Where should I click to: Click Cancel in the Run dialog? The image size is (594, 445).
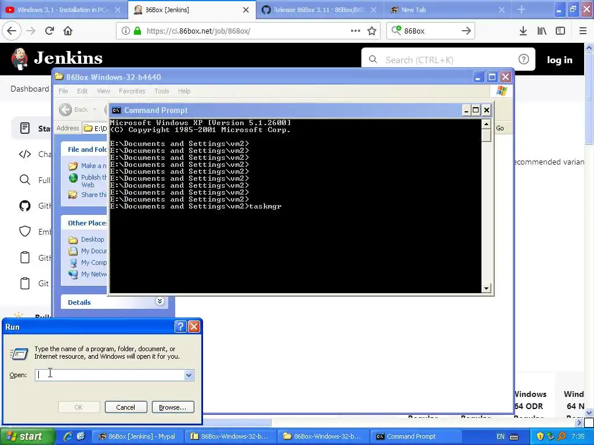click(126, 407)
